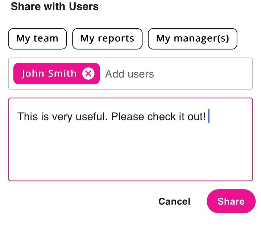Image resolution: width=261 pixels, height=226 pixels.
Task: Click the "Share with Users" heading
Action: (x=55, y=6)
